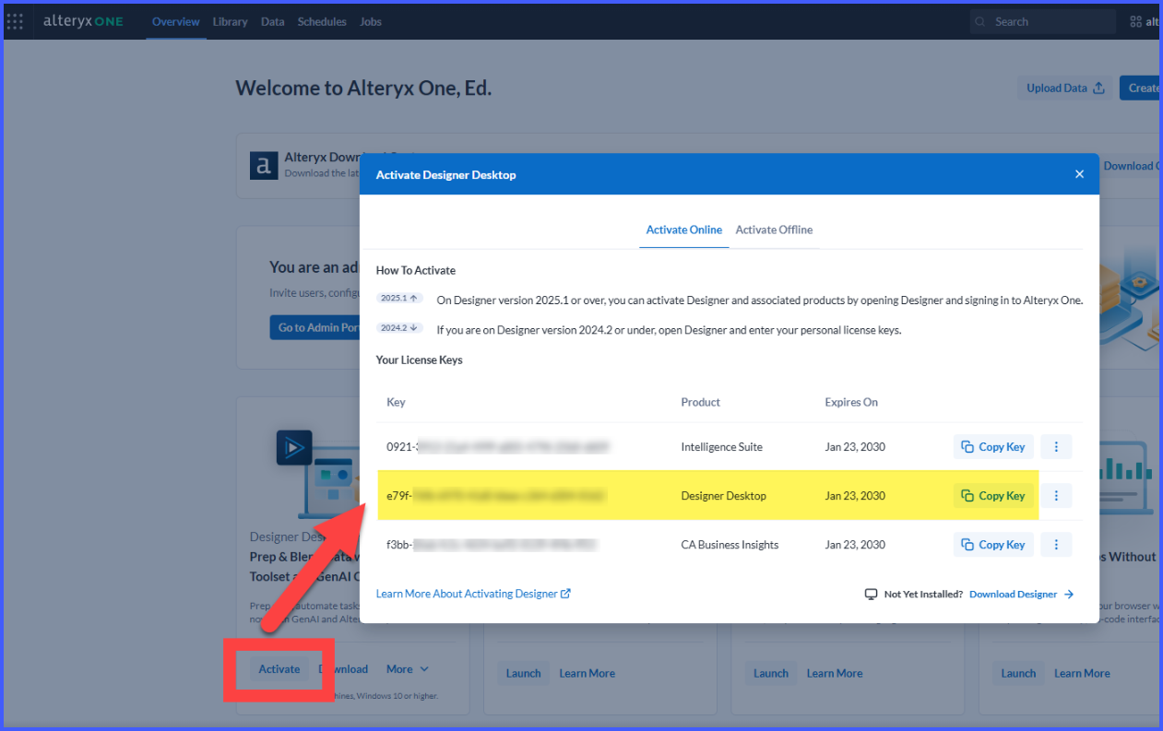Click Launch on the third product card
Viewport: 1163px width, 731px height.
click(x=771, y=673)
